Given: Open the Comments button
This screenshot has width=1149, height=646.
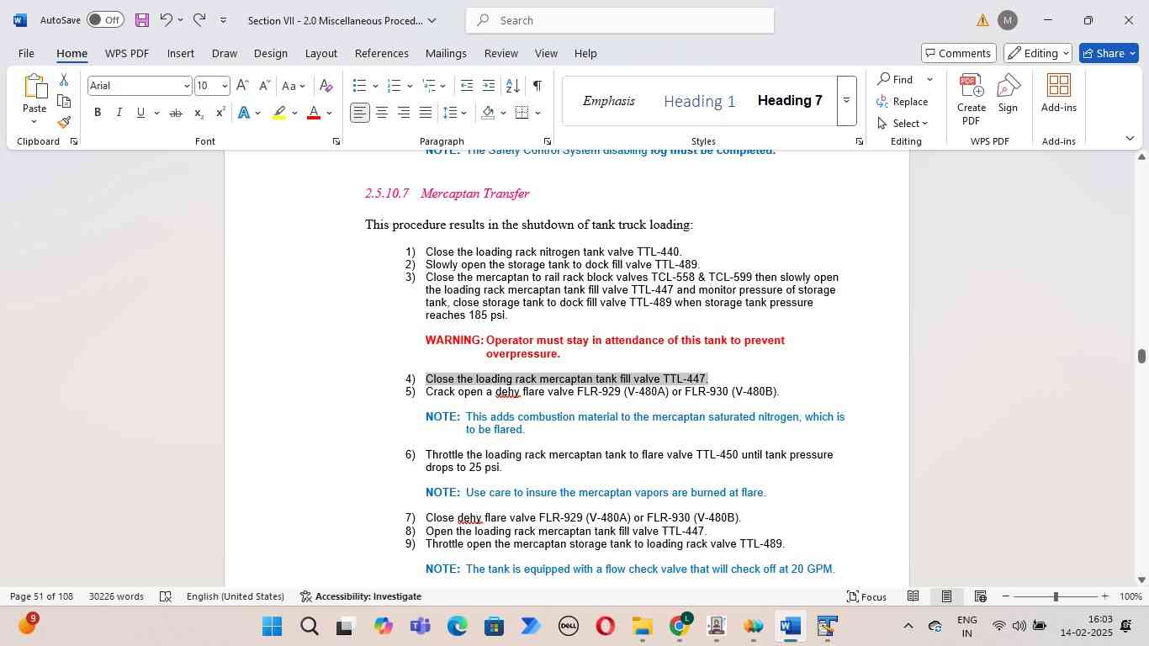Looking at the screenshot, I should [959, 53].
